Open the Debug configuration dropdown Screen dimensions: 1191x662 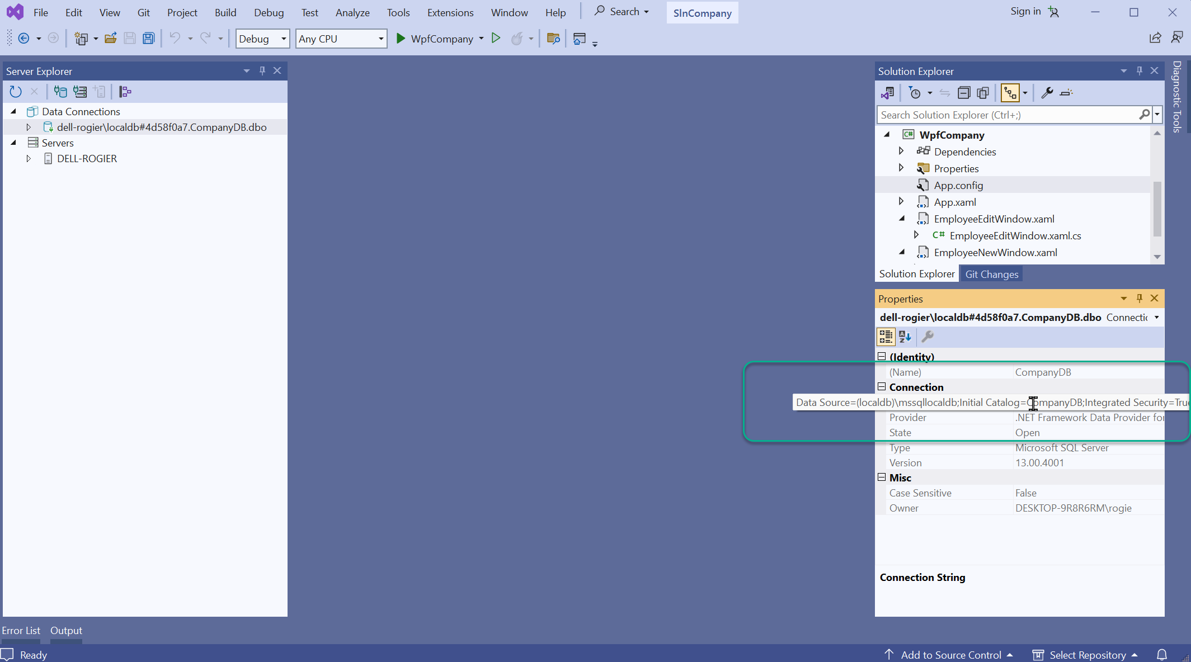[x=262, y=39]
